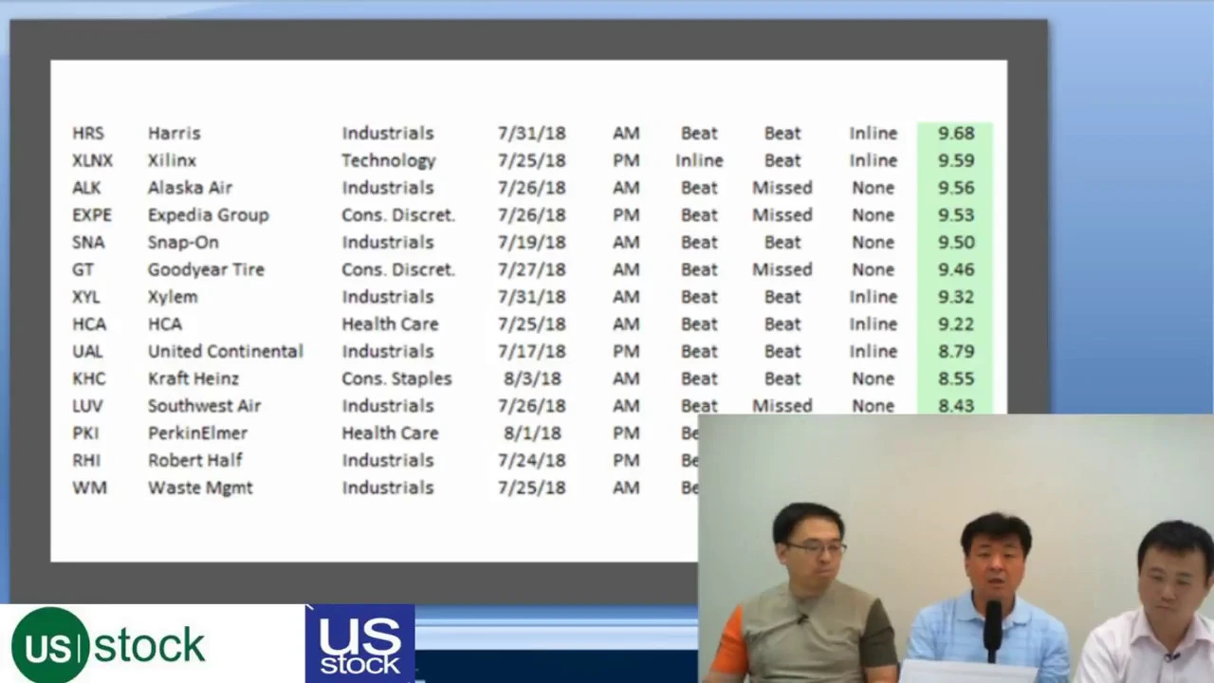This screenshot has width=1214, height=683.
Task: Click date 8/3/18 in Kraft Heinz row
Action: point(531,378)
